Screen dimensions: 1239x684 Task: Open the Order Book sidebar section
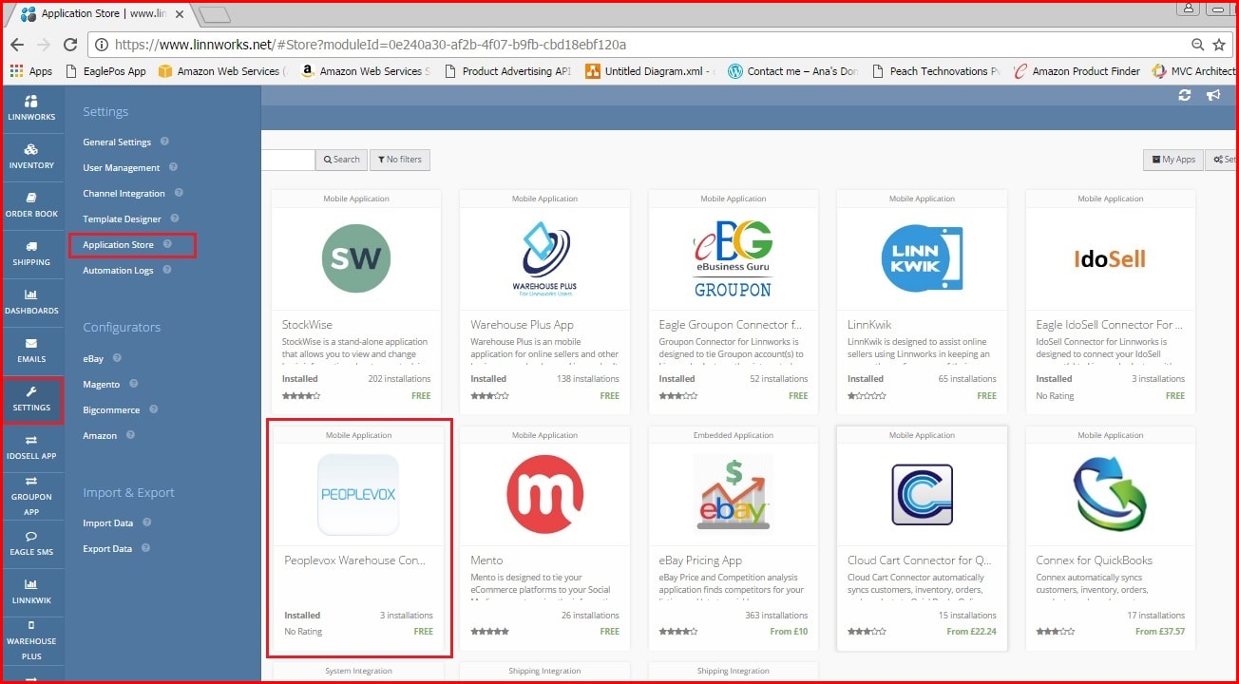point(31,205)
